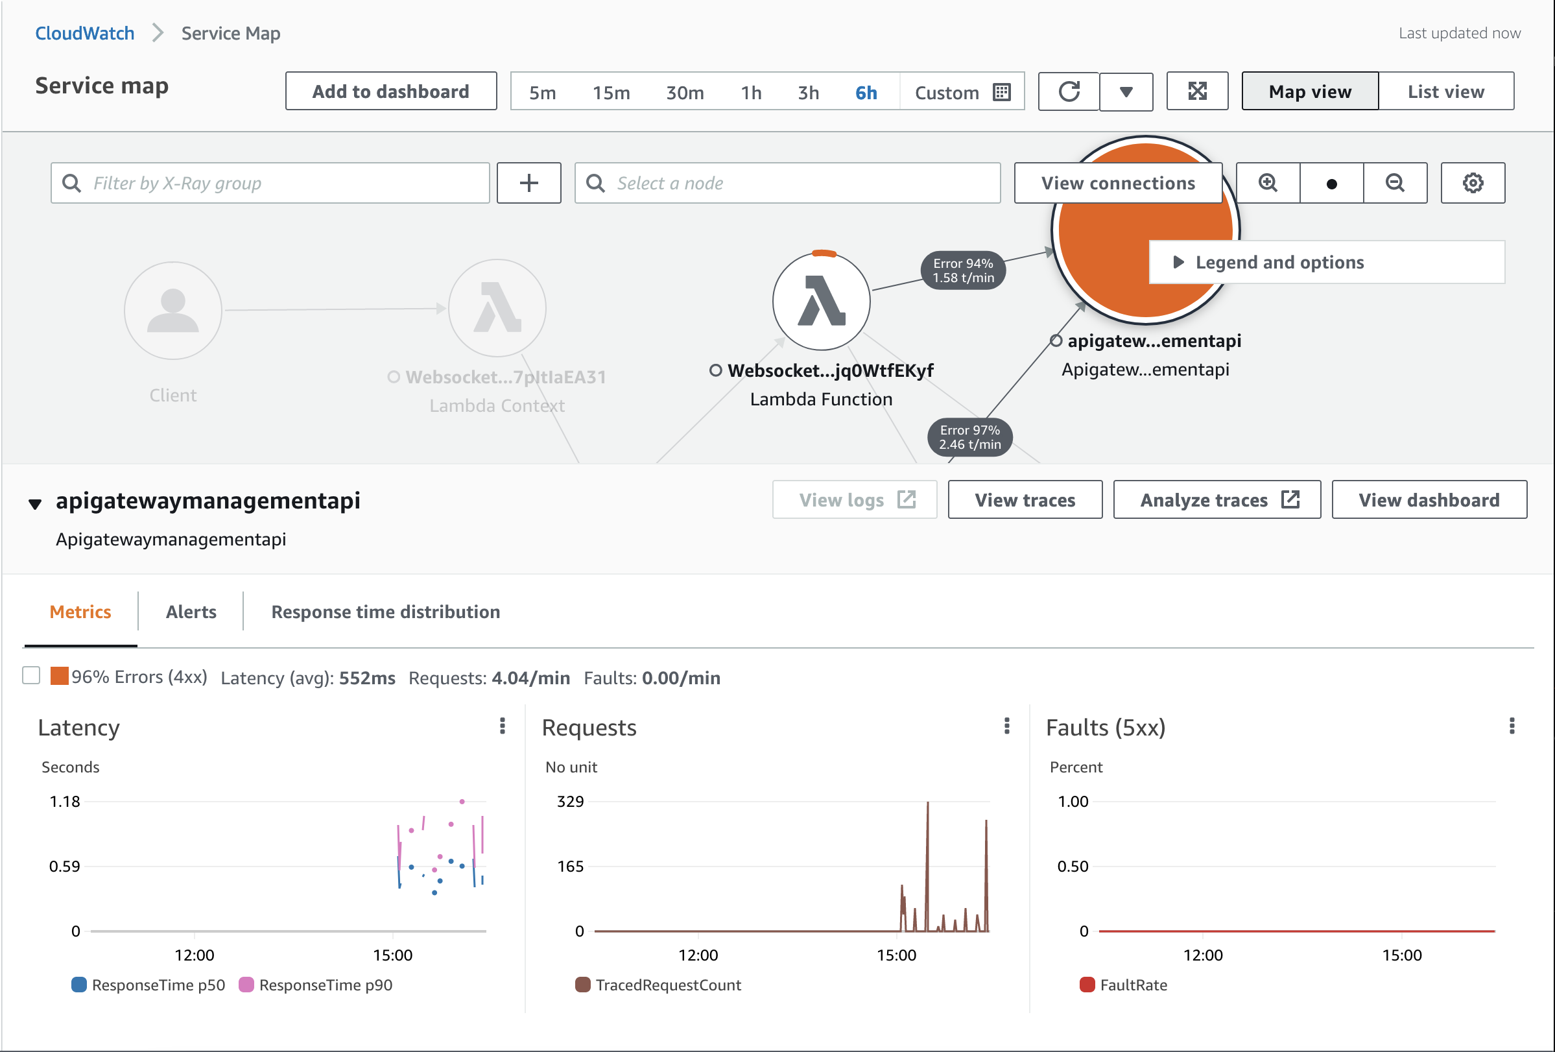Image resolution: width=1555 pixels, height=1052 pixels.
Task: Enable the 96% Errors (4xx) checkbox
Action: pyautogui.click(x=31, y=675)
